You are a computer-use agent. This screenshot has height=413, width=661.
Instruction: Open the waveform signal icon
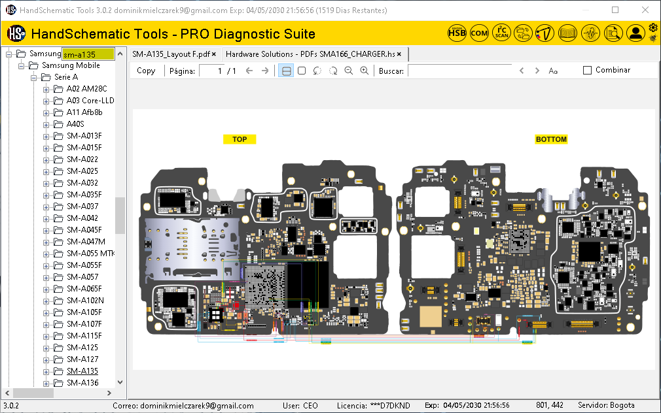[590, 33]
